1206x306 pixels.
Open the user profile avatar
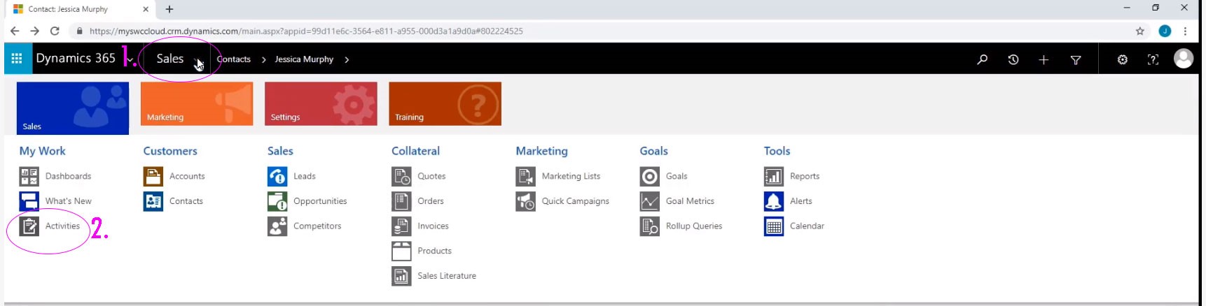click(1184, 59)
